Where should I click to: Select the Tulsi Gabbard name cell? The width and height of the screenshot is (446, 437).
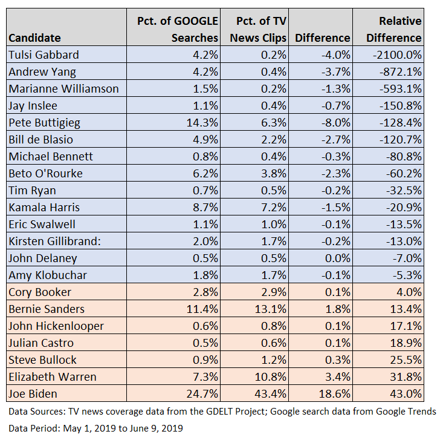coord(66,54)
